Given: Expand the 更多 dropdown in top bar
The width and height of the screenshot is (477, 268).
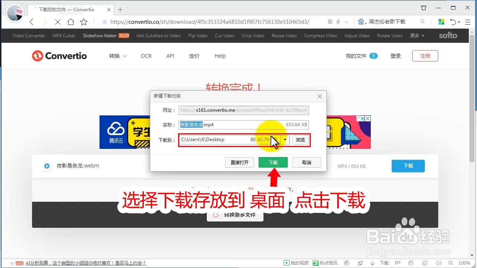Looking at the screenshot, I should (417, 36).
